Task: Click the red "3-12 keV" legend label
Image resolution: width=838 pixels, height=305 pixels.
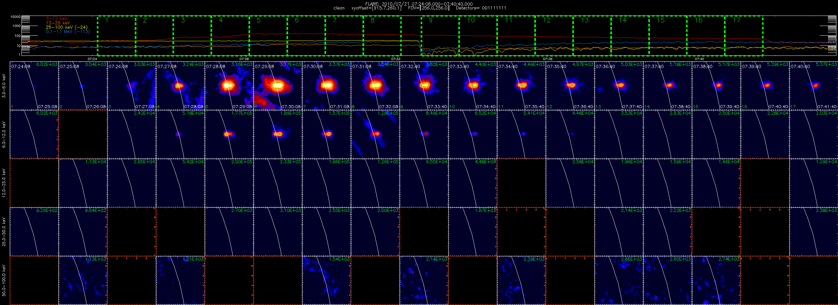Action: 57,18
